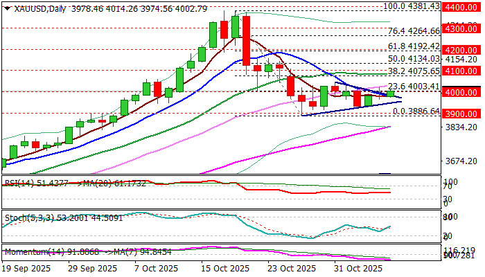The width and height of the screenshot is (485, 277).
Task: Select the 4400.00 red price label
Action: (x=461, y=7)
